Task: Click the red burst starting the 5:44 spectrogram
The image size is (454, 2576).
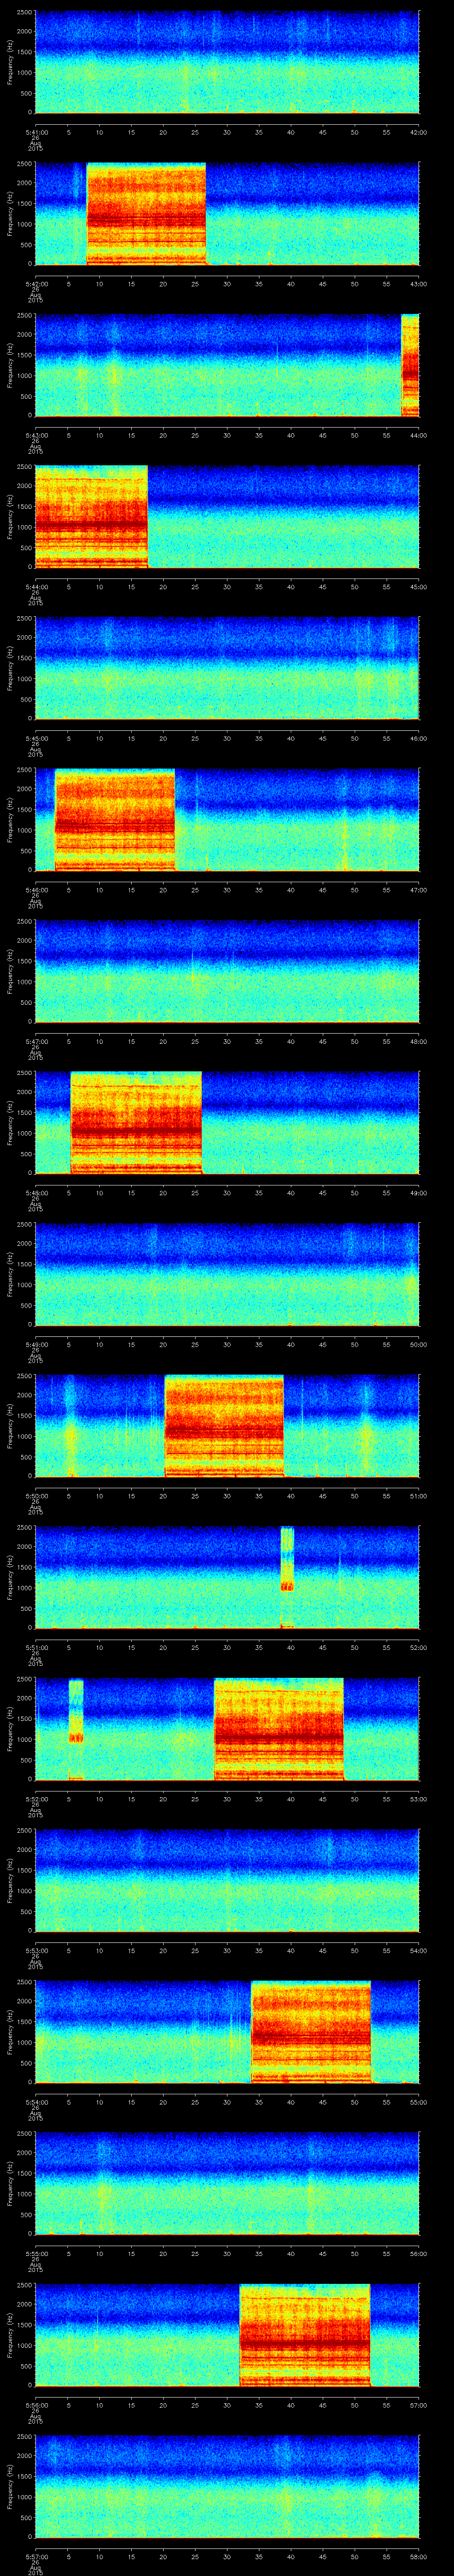Action: [x=91, y=517]
